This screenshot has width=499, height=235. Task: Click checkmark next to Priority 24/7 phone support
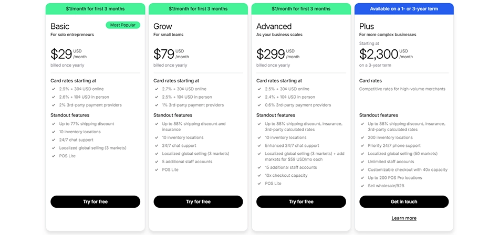click(362, 146)
